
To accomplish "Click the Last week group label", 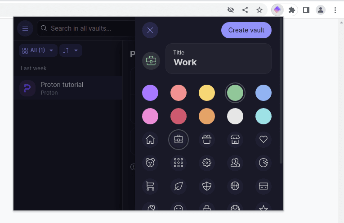I will [34, 68].
